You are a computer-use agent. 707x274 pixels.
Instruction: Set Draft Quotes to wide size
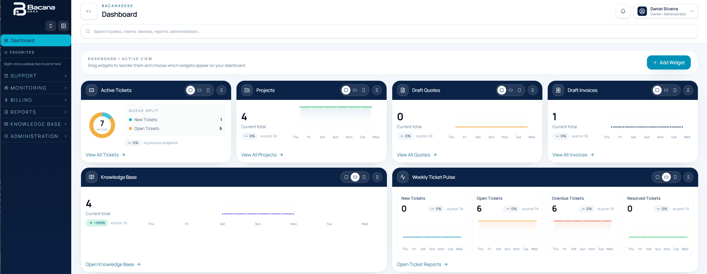(511, 90)
